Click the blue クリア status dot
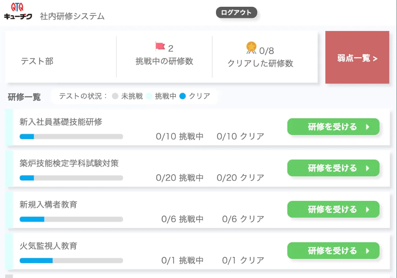Viewport: 397px width, 278px height. (x=183, y=96)
